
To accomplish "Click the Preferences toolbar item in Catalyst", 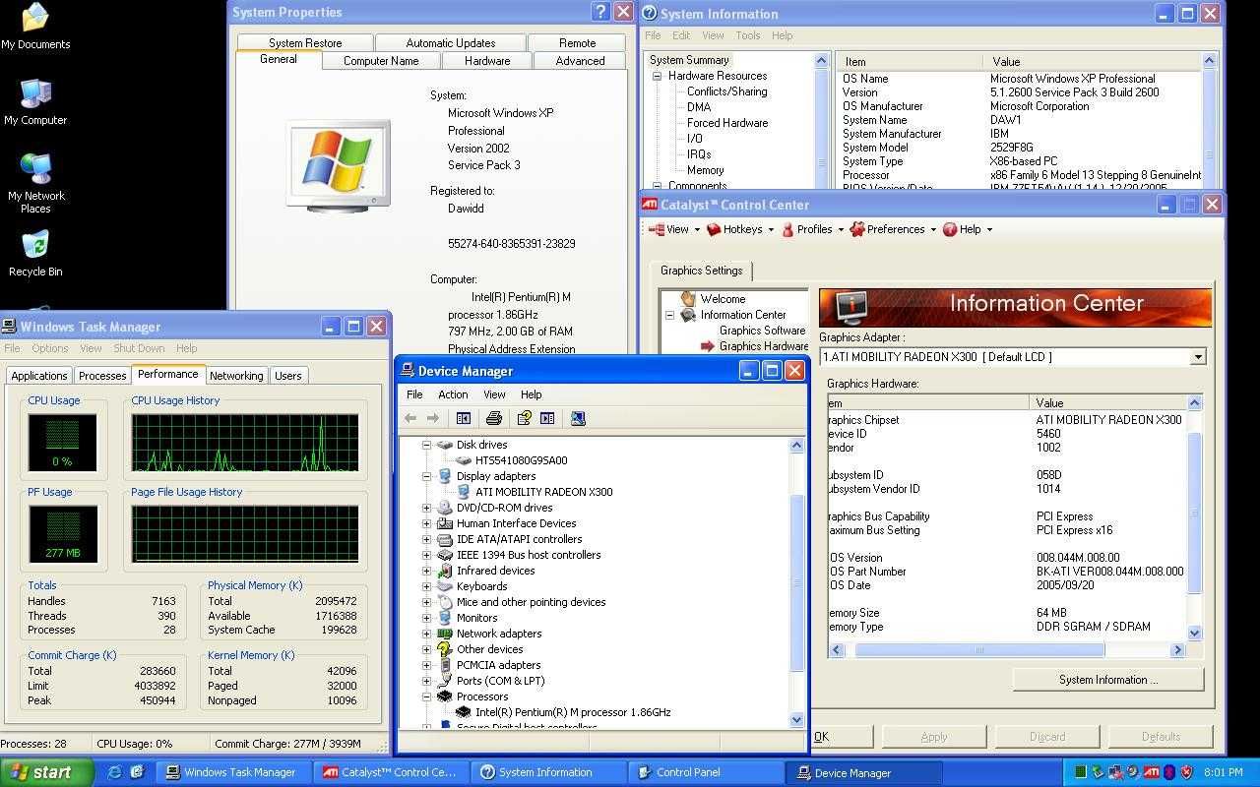I will click(892, 229).
